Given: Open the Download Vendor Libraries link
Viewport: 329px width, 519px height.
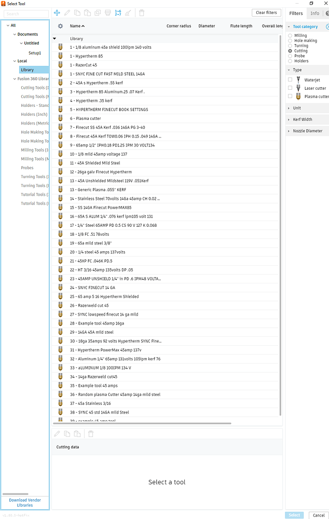Looking at the screenshot, I should 25,502.
